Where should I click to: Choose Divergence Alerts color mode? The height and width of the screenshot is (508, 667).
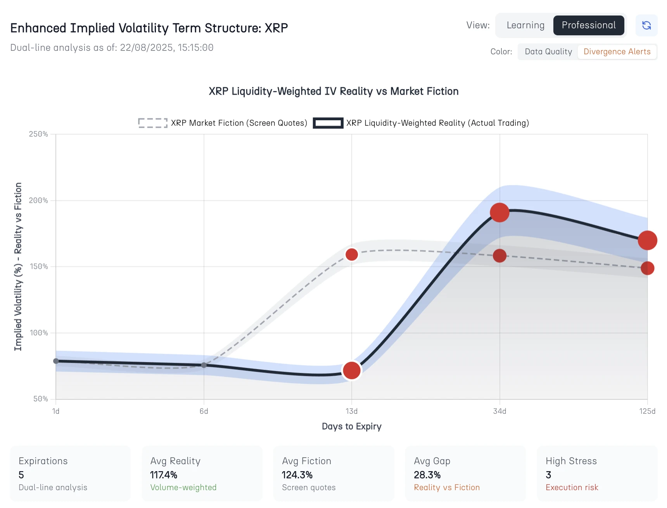tap(617, 52)
